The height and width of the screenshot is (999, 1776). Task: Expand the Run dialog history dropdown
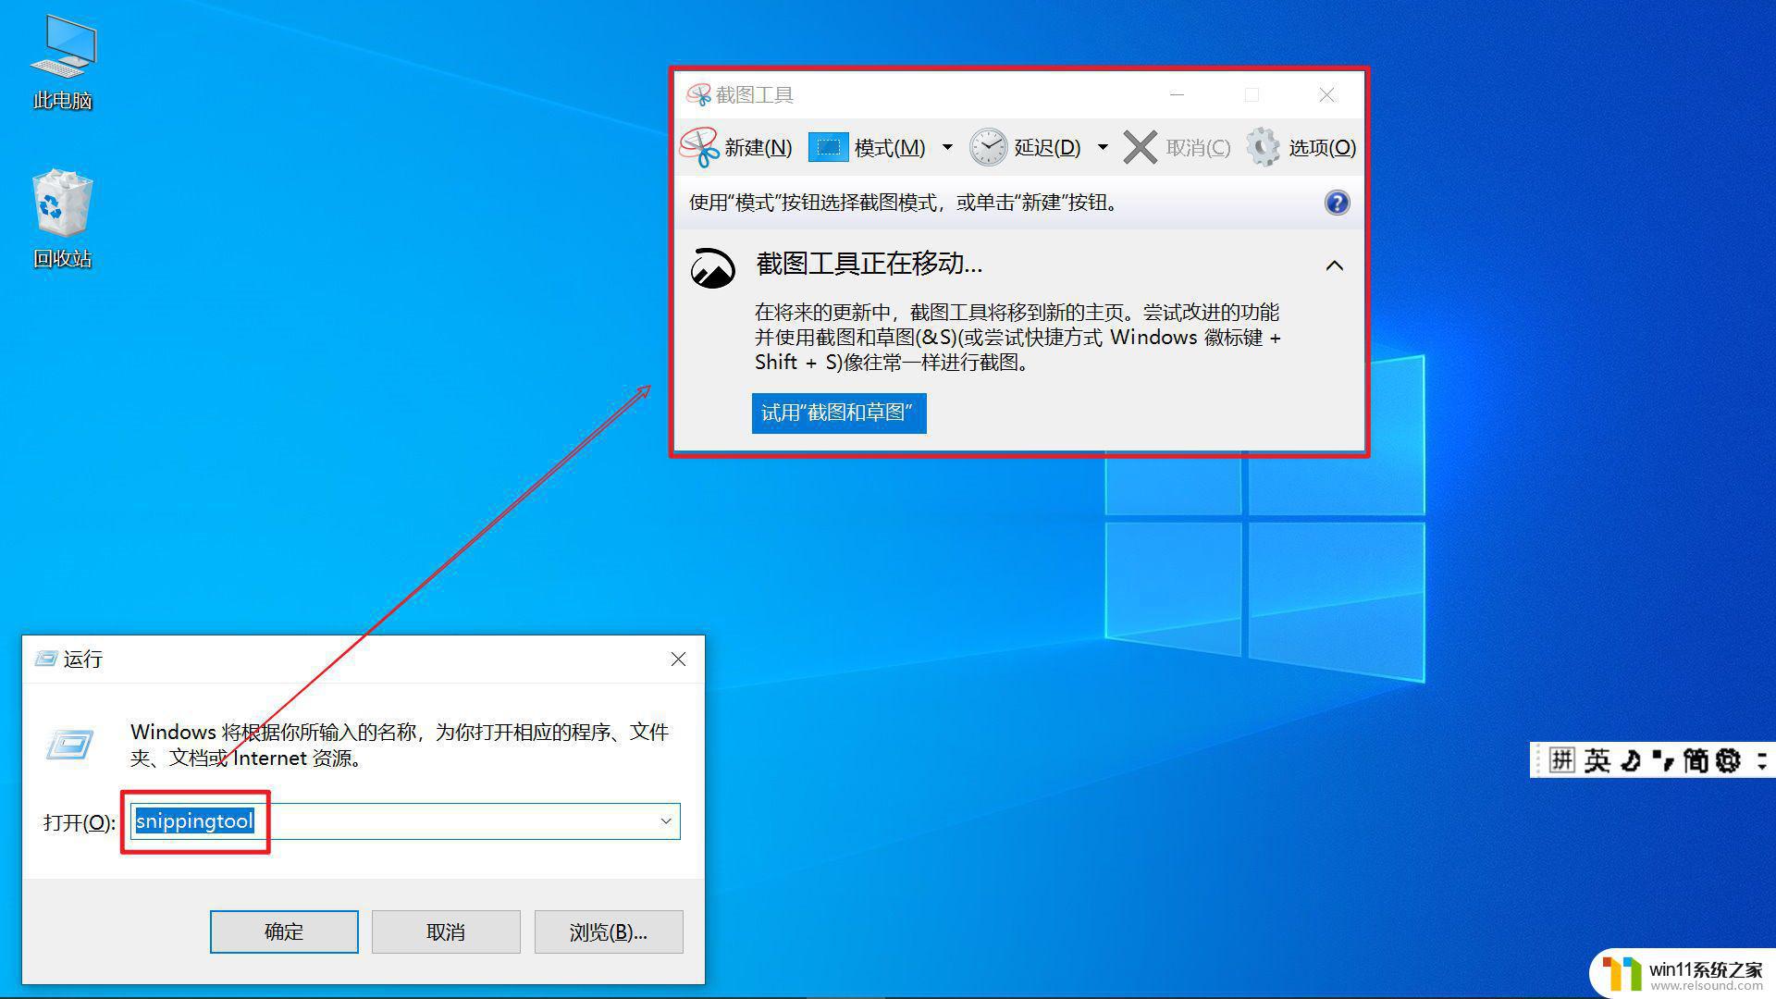665,821
